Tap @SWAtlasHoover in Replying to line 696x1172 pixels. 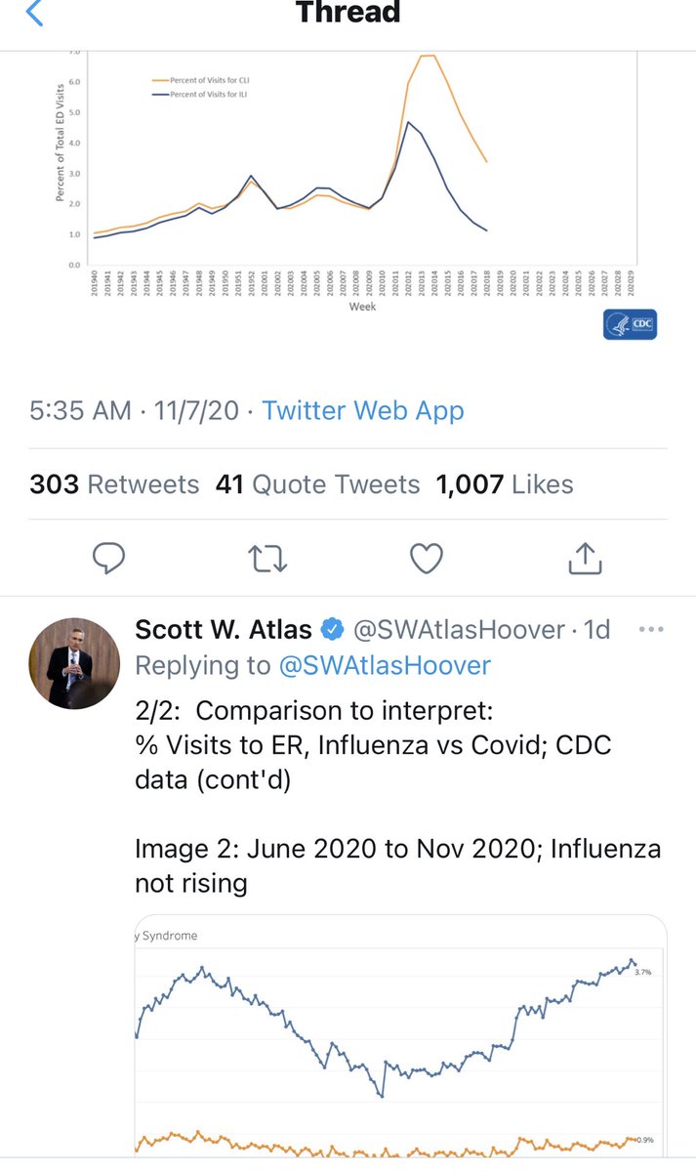[387, 666]
